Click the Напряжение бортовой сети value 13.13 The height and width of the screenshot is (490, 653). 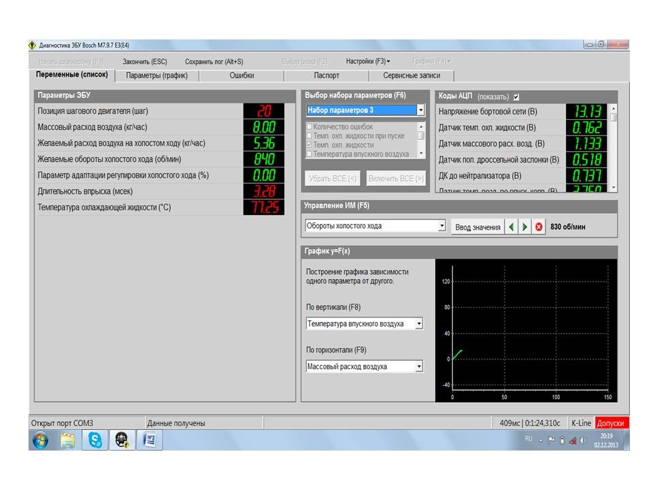click(x=586, y=111)
